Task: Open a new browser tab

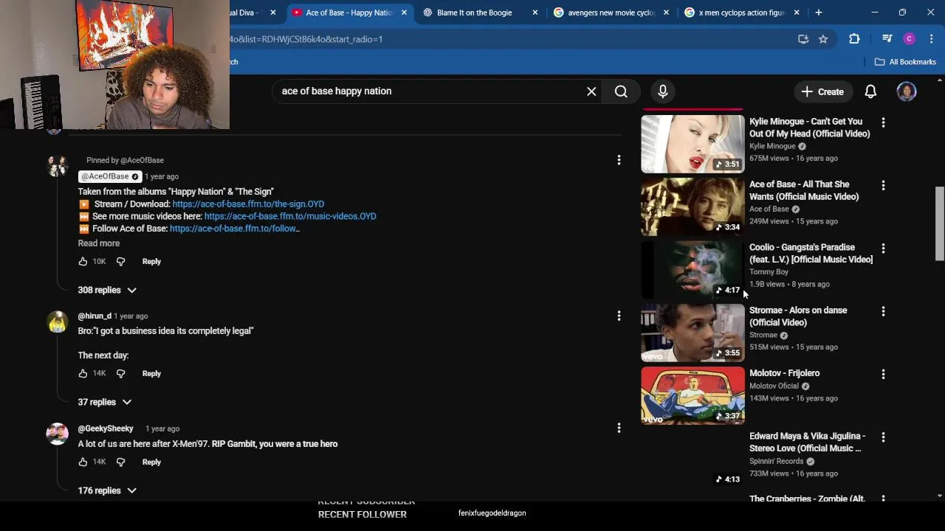Action: click(819, 13)
